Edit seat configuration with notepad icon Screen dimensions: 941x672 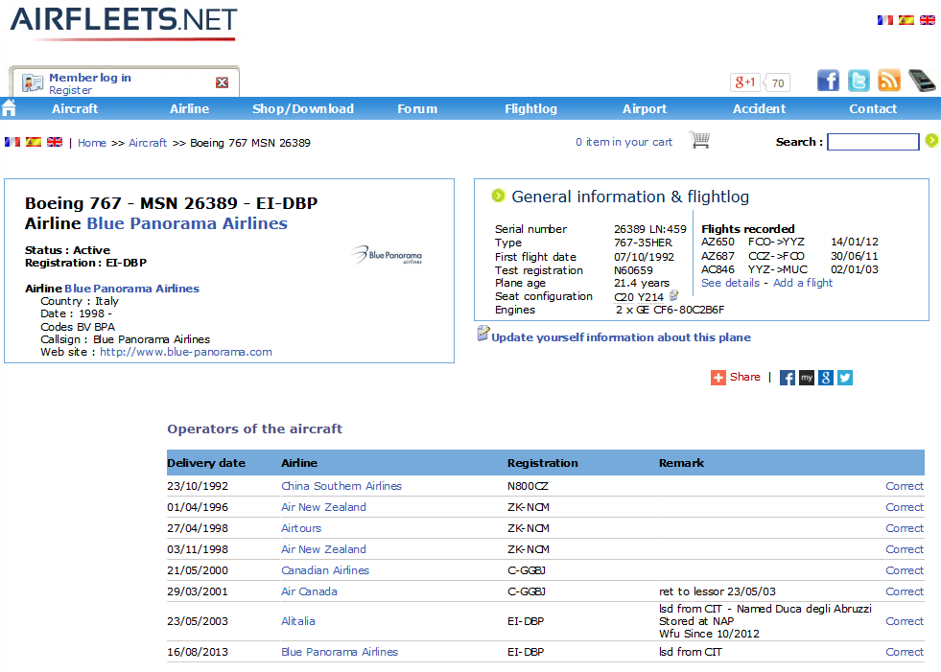674,295
